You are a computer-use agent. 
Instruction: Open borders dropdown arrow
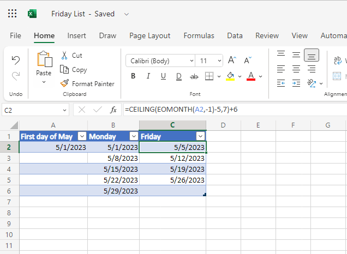point(219,76)
